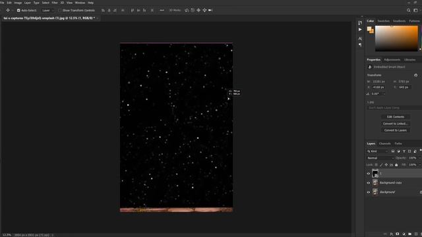The height and width of the screenshot is (237, 422).
Task: Click the foreground color swatch
Action: click(369, 29)
